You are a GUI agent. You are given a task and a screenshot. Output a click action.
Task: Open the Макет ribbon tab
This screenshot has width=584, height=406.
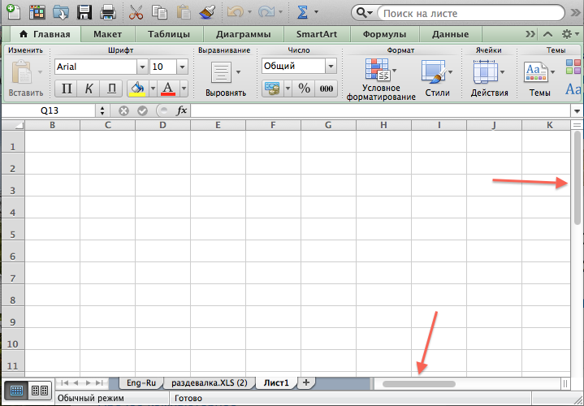108,34
